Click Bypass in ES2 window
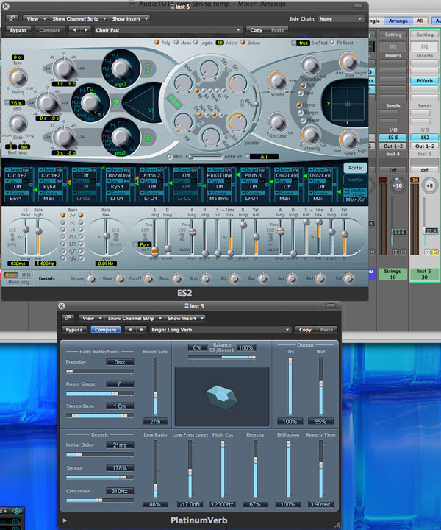The image size is (441, 530). (x=18, y=30)
